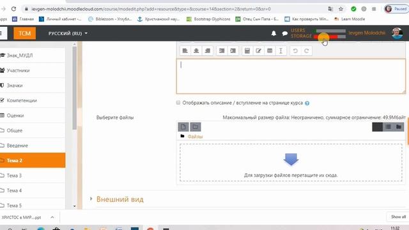Go to Общее section in sidebar
The height and width of the screenshot is (230, 409).
pyautogui.click(x=32, y=130)
